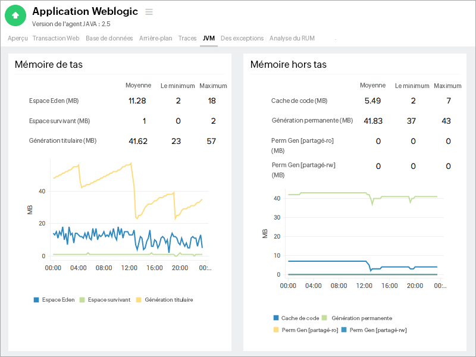Open the Analyse du RUM tab
476x357 pixels.
[x=292, y=38]
